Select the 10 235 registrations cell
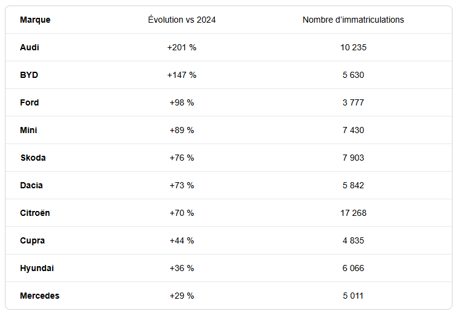This screenshot has height=314, width=458. click(x=353, y=47)
